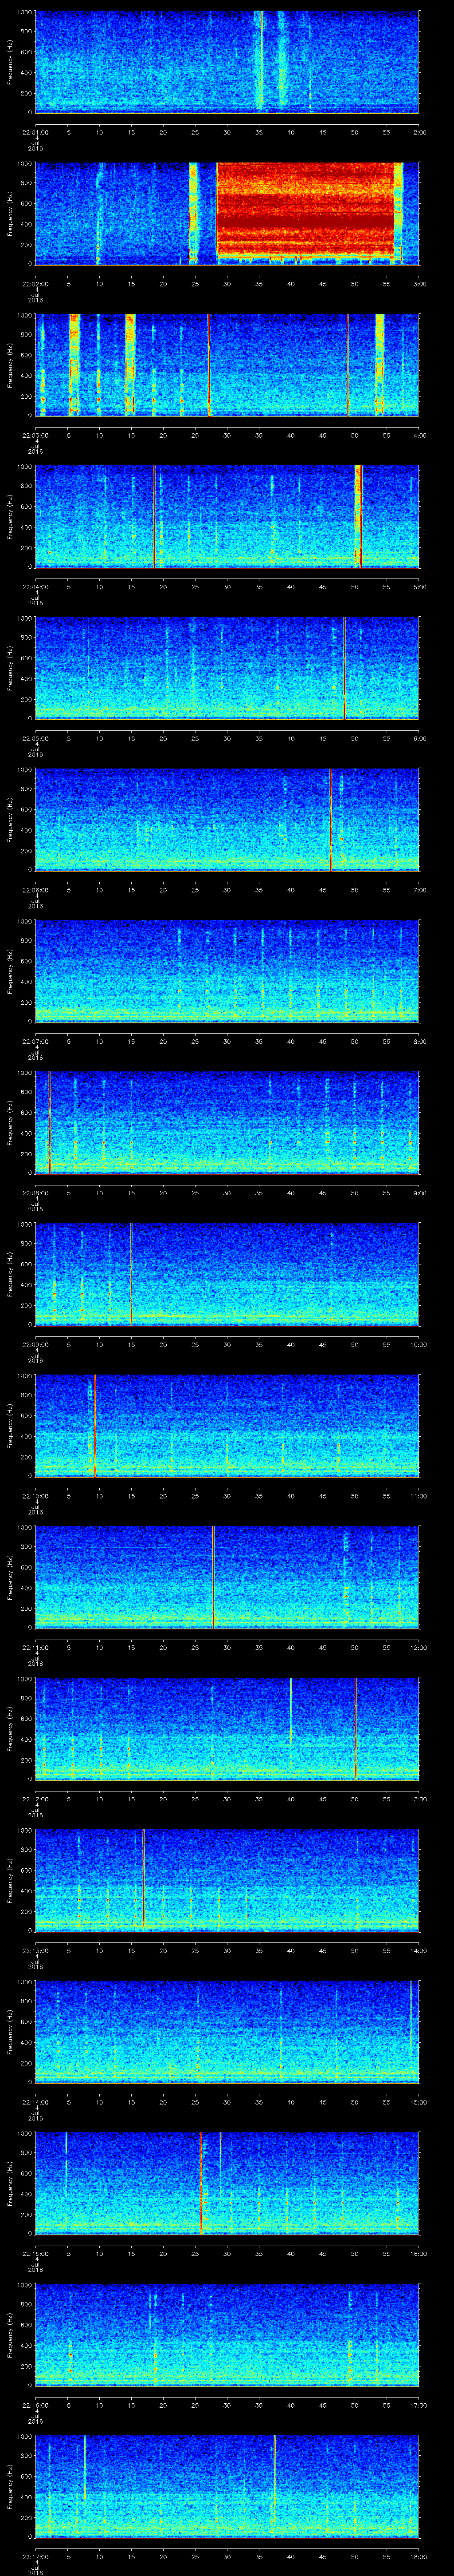
Task: Click the red spike near 17s in 22:13:00 spectrogram
Action: [x=144, y=1879]
